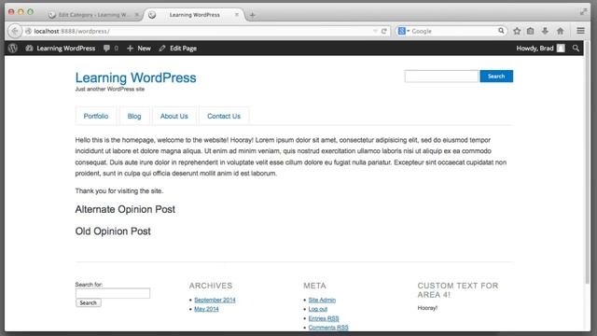The height and width of the screenshot is (336, 597).
Task: Open the Contact Us page
Action: coord(224,116)
